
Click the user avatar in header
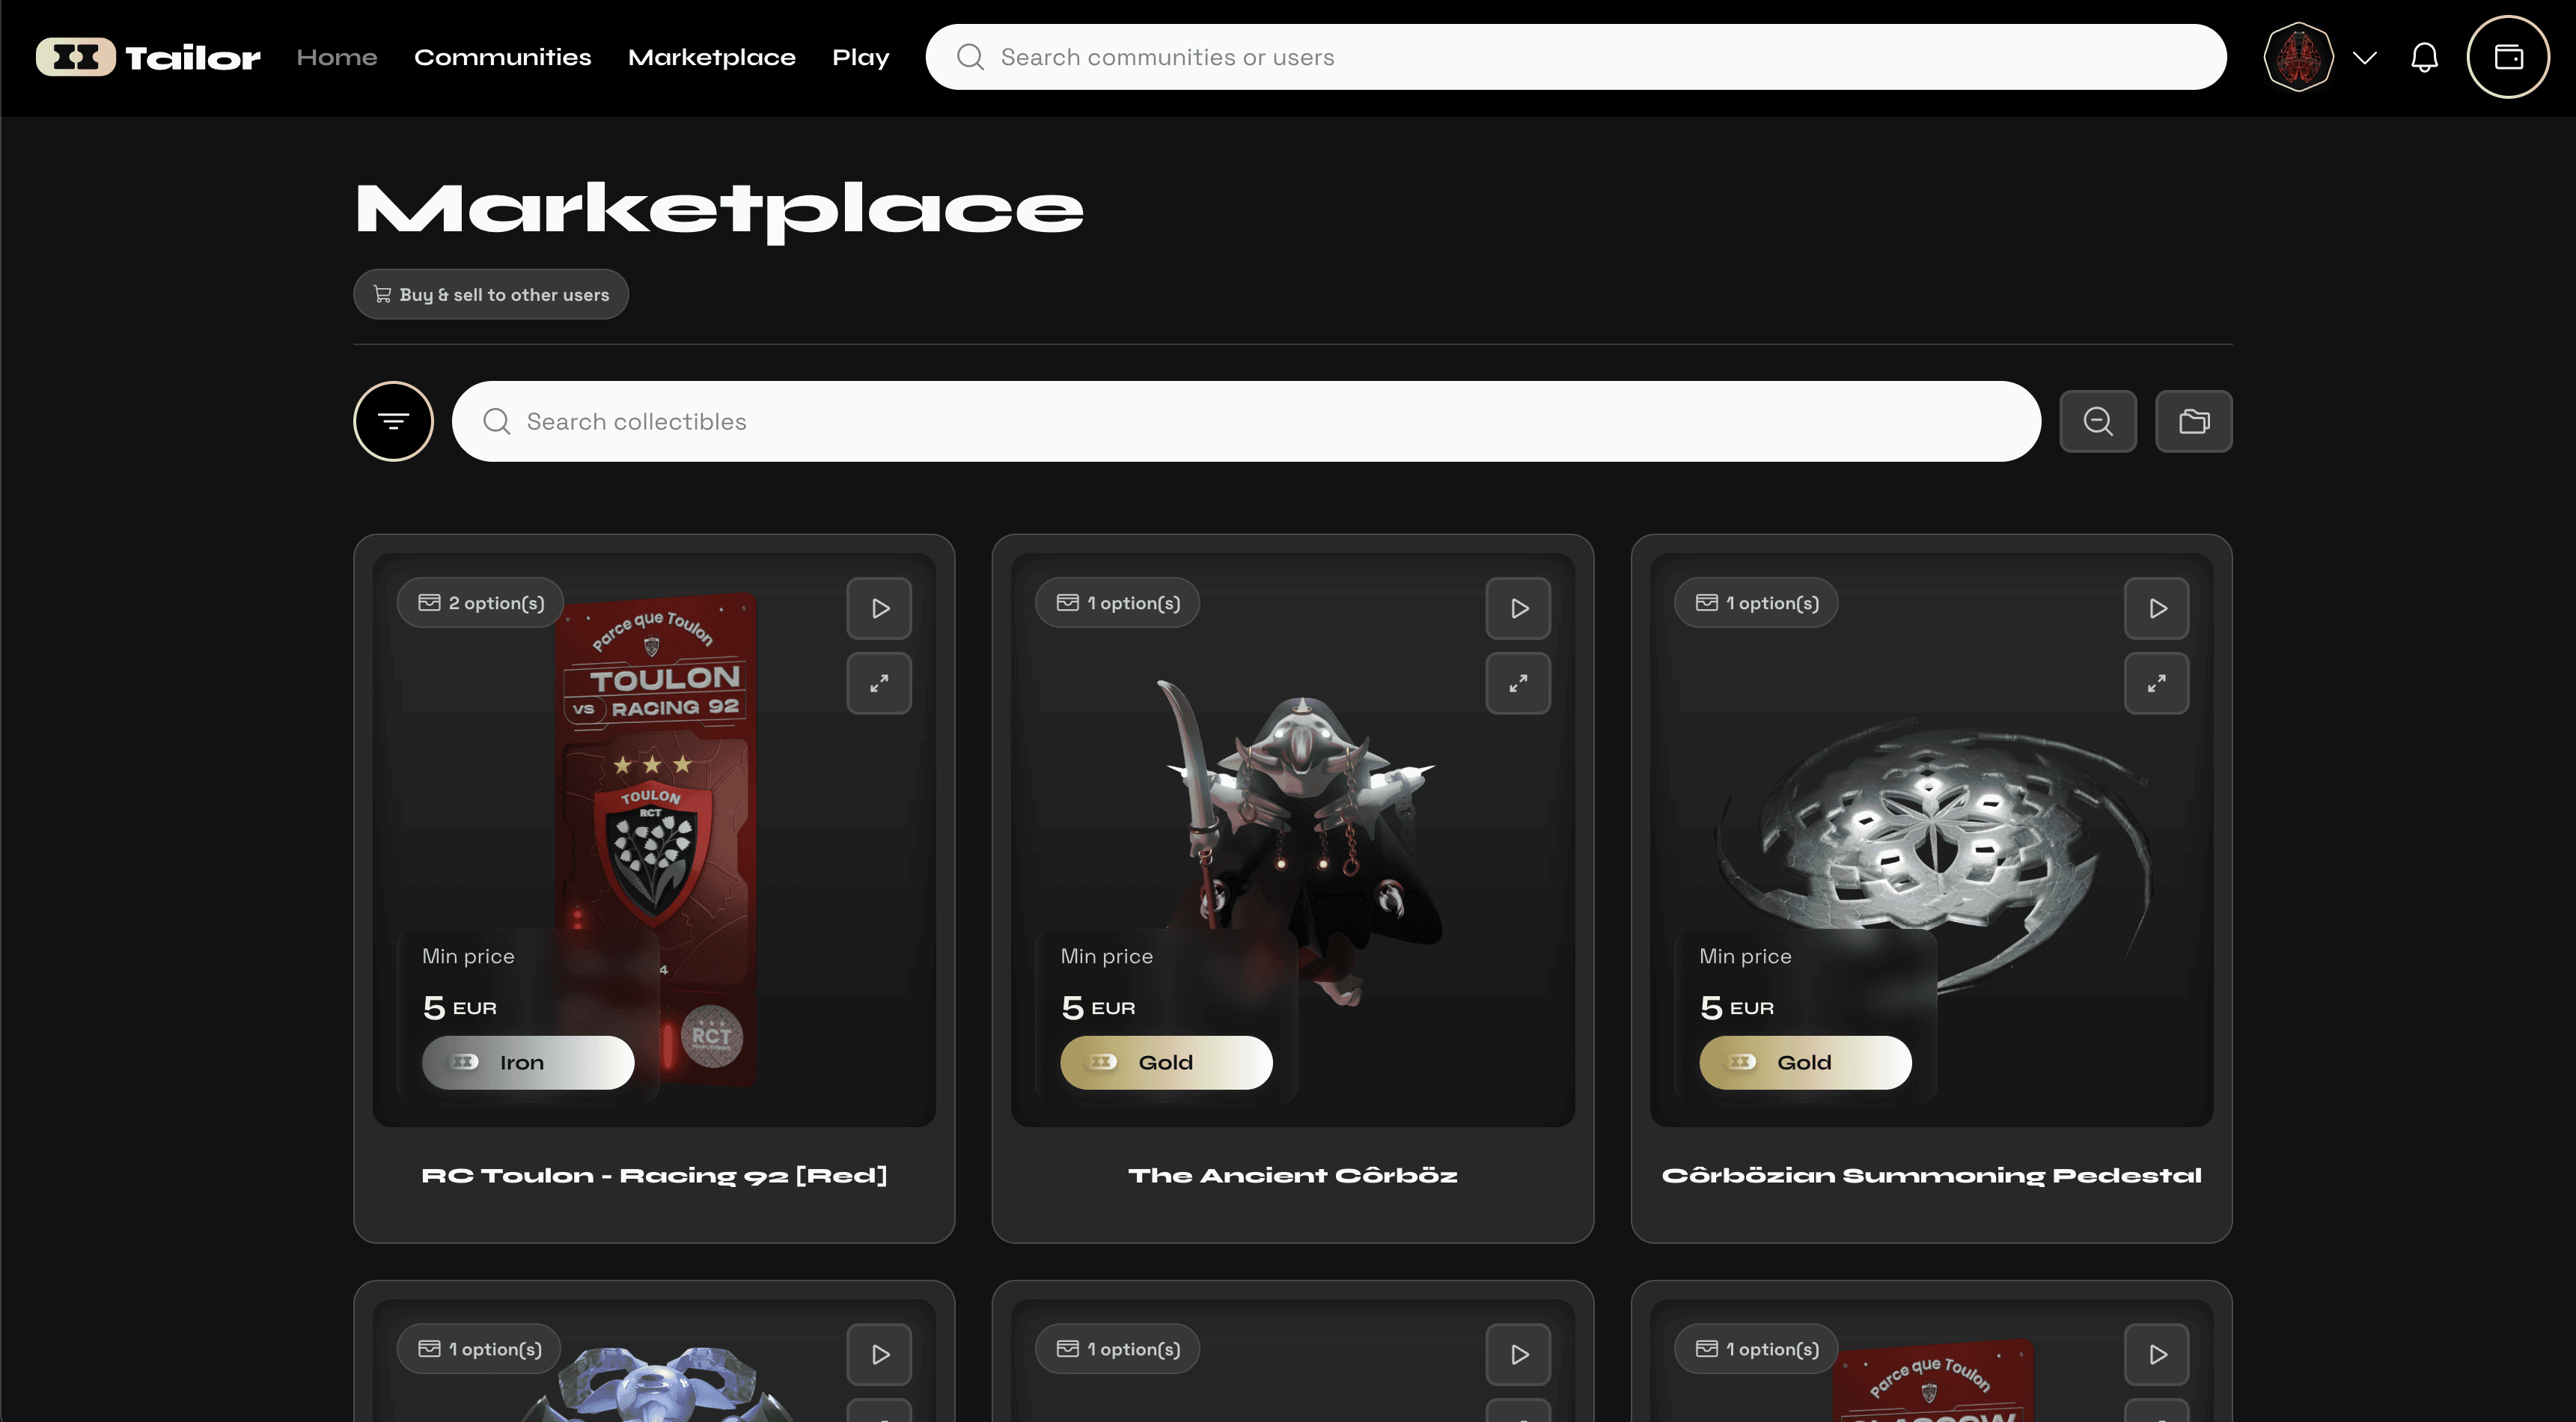coord(2298,57)
